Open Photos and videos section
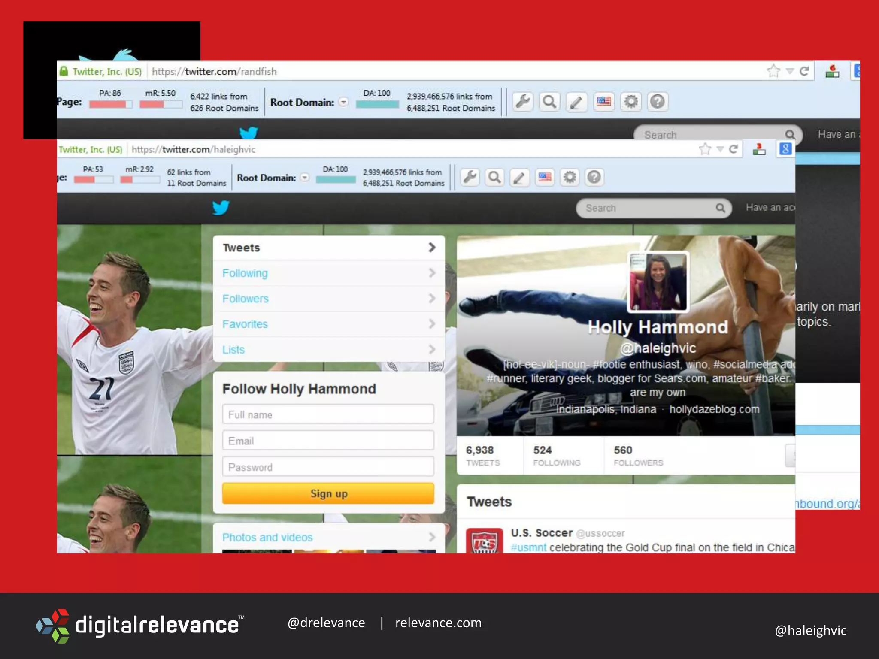The width and height of the screenshot is (879, 659). pos(329,537)
